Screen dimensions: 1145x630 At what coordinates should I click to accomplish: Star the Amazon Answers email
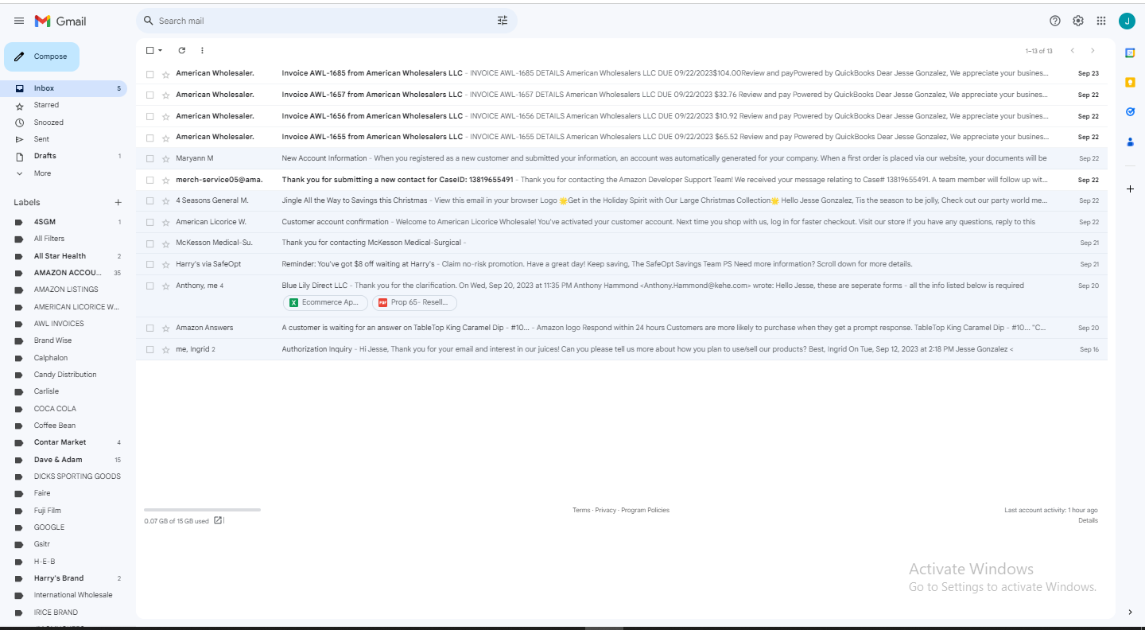pos(165,329)
